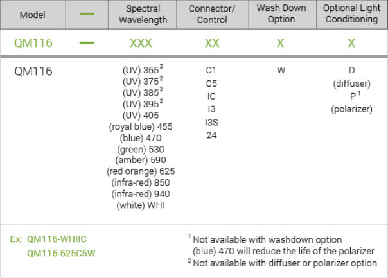Image resolution: width=388 pixels, height=278 pixels.
Task: Select the green XXX wavelength placeholder
Action: coord(141,43)
